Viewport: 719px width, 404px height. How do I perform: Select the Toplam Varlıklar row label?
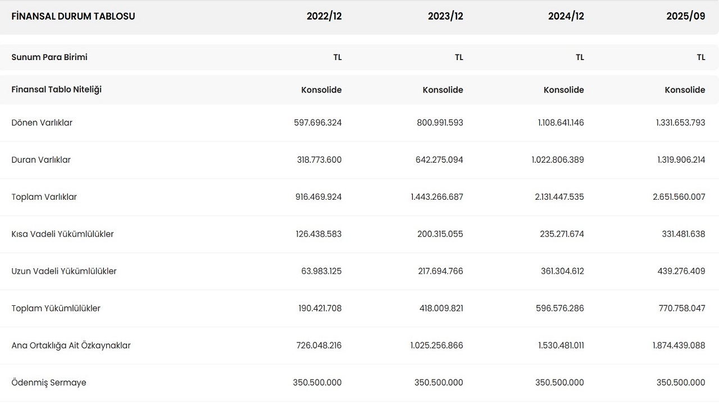pyautogui.click(x=44, y=197)
